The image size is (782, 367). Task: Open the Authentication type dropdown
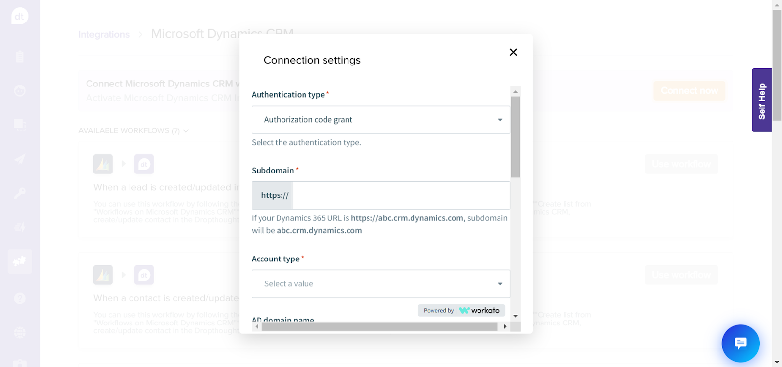[x=380, y=120]
